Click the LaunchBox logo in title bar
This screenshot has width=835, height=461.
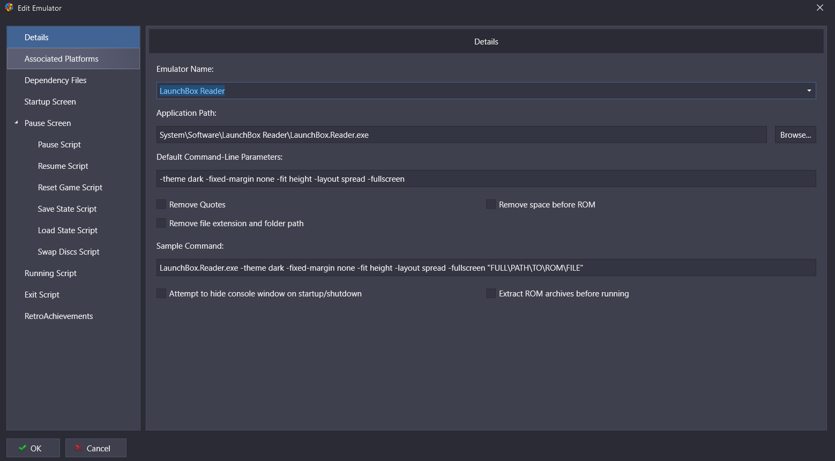coord(9,8)
